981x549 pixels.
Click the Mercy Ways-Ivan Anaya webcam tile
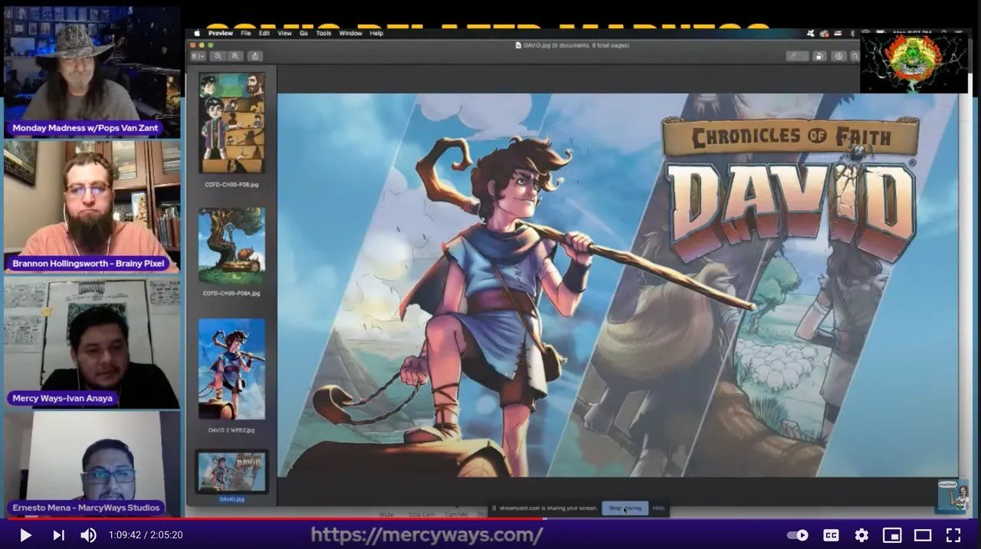[92, 342]
